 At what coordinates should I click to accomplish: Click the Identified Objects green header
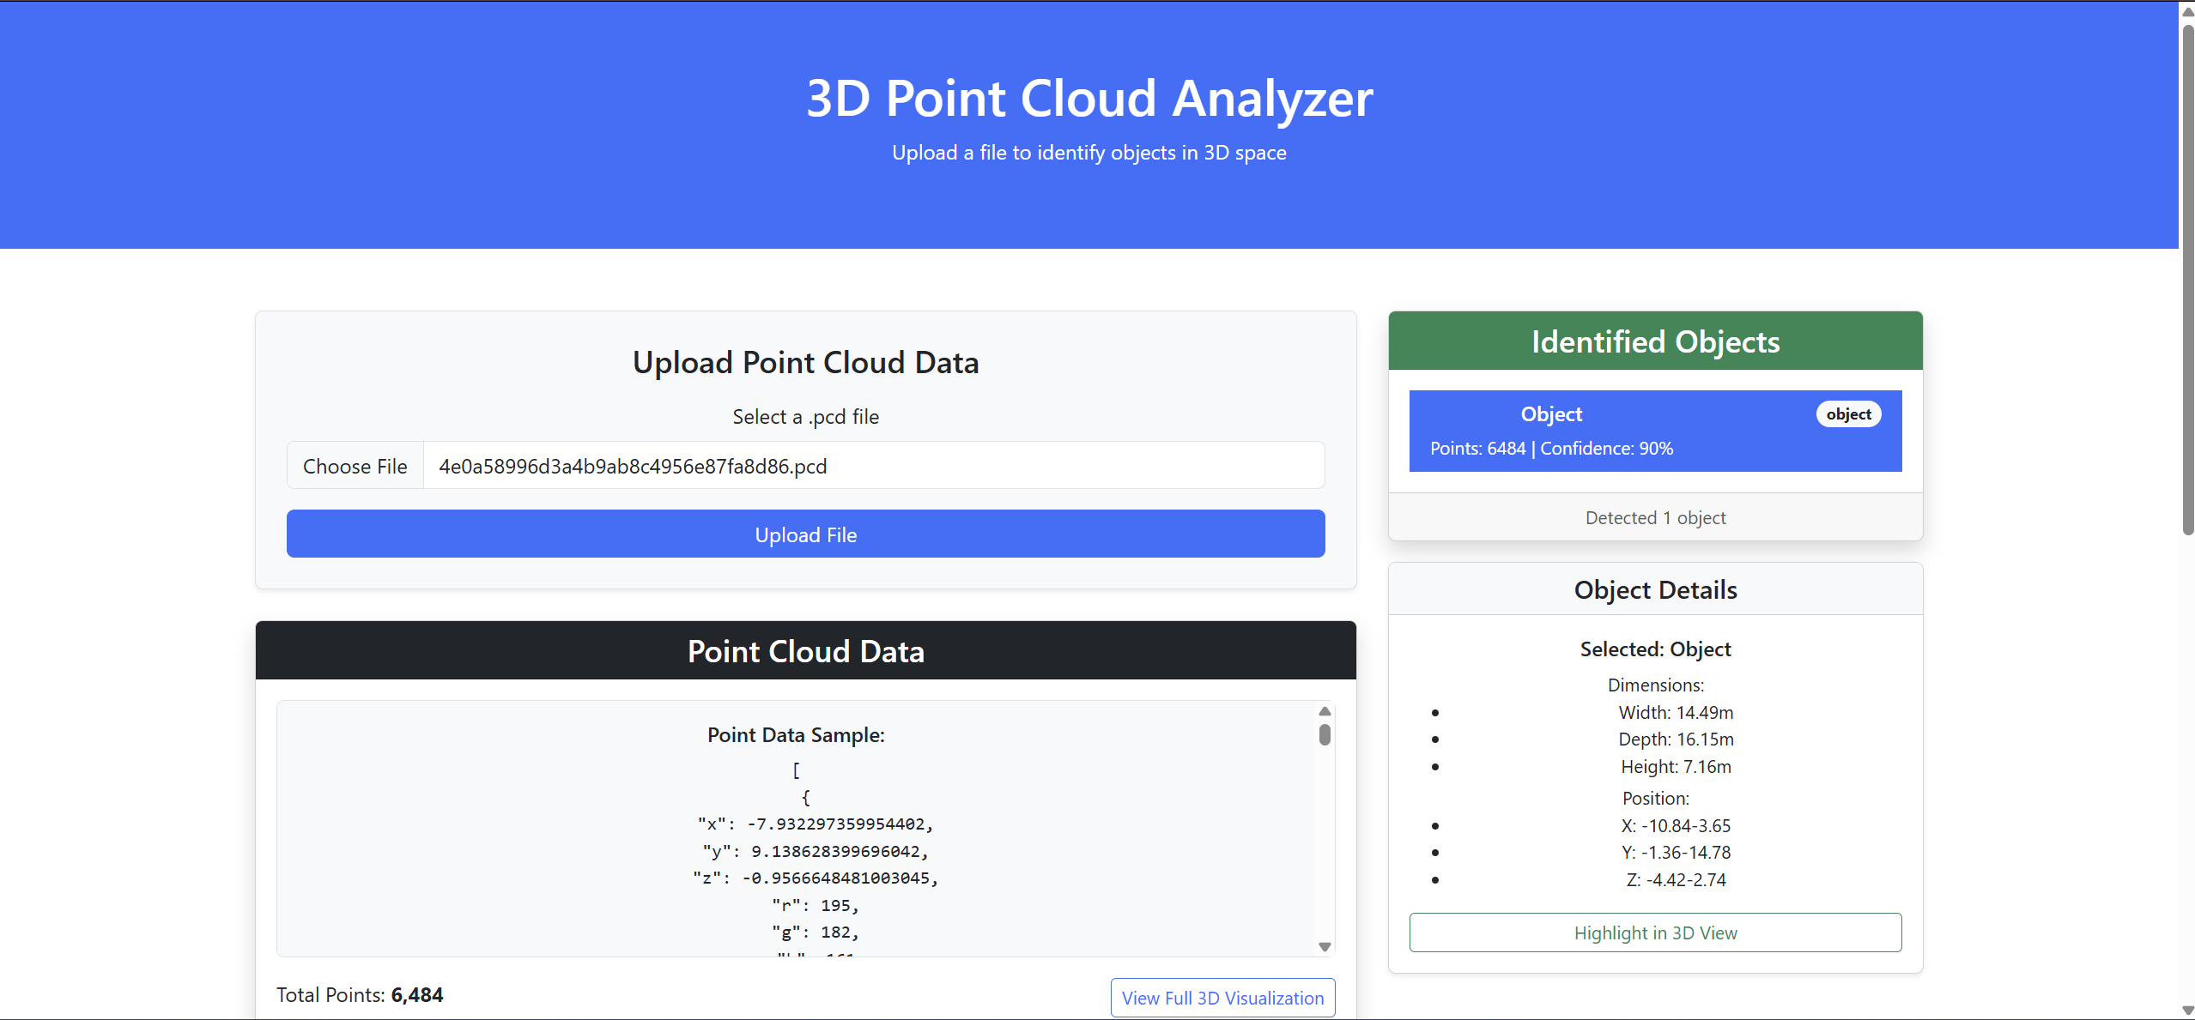[x=1654, y=341]
